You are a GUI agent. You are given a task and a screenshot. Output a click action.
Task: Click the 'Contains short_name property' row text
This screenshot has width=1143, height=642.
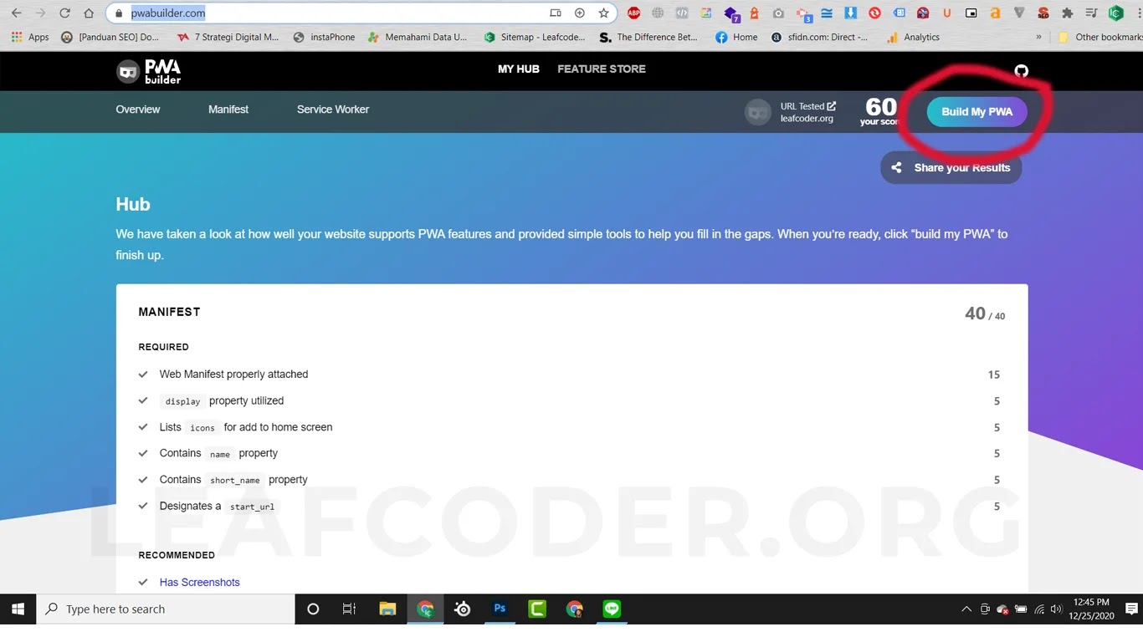(x=233, y=480)
